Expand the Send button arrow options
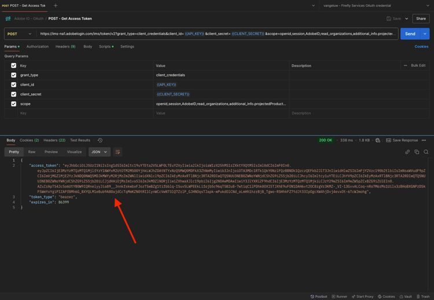This screenshot has width=434, height=300. pos(425,34)
